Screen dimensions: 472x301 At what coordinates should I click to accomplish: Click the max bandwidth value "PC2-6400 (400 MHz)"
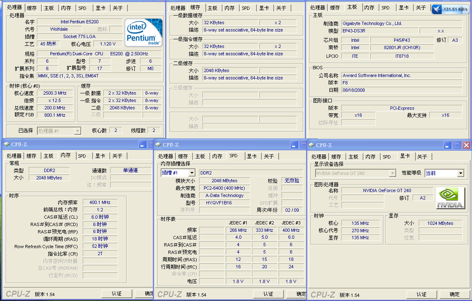[224, 188]
